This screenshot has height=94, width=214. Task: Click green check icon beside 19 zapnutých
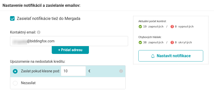[x=140, y=26]
